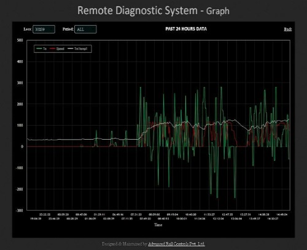This screenshot has height=250, width=307.
Task: Click the Remote Diagnostic System - Graph title
Action: pos(153,10)
